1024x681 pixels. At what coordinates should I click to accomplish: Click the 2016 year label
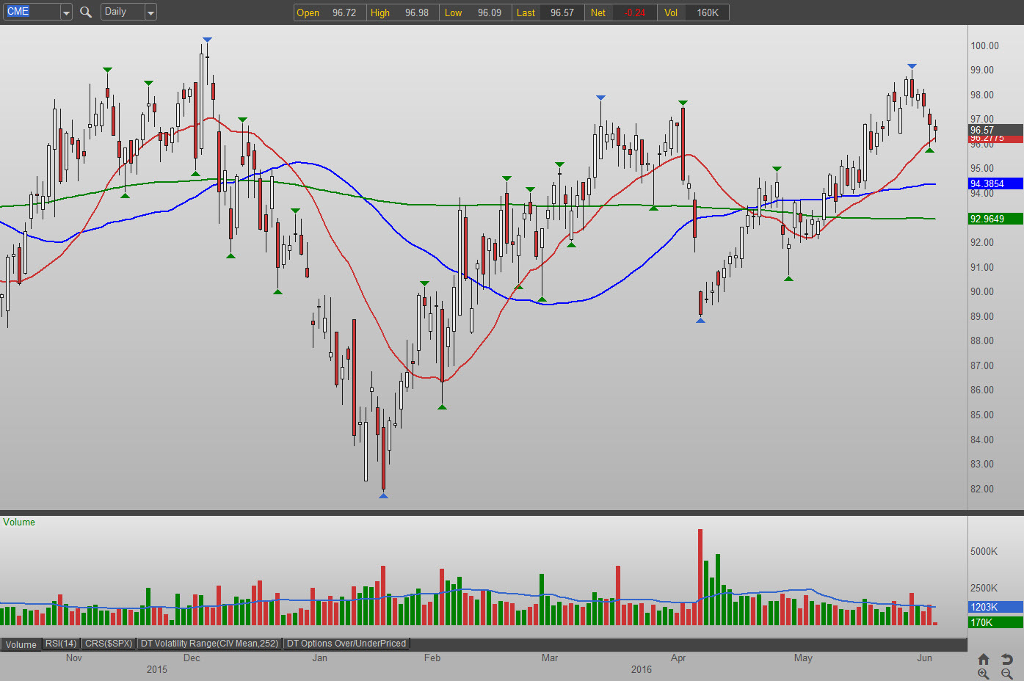point(642,669)
